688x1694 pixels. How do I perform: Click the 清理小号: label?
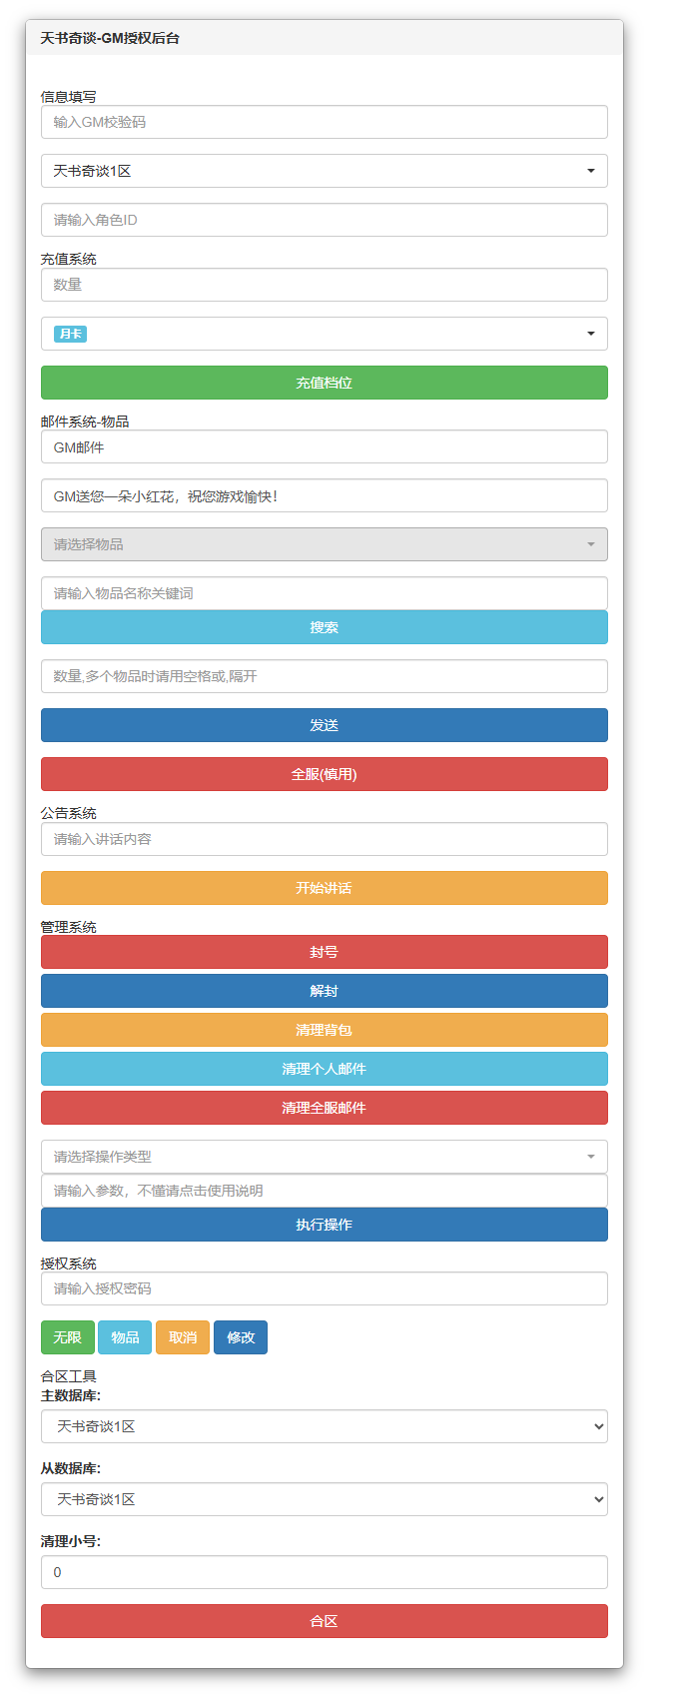71,1541
